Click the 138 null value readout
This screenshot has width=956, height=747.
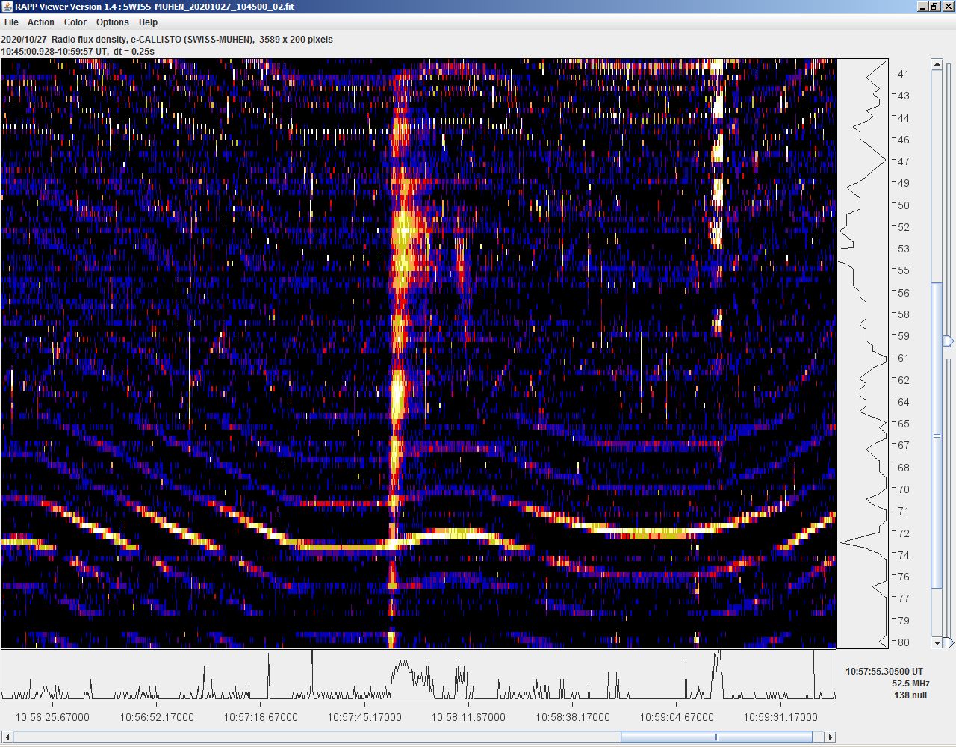(x=910, y=695)
